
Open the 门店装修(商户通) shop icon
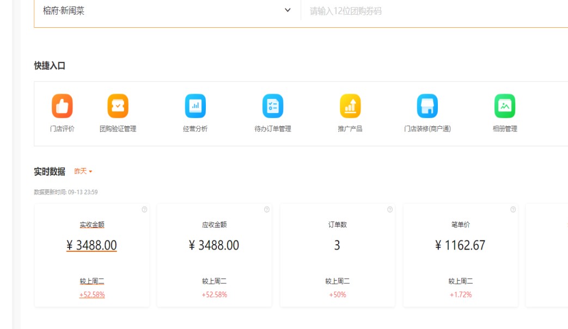click(427, 106)
